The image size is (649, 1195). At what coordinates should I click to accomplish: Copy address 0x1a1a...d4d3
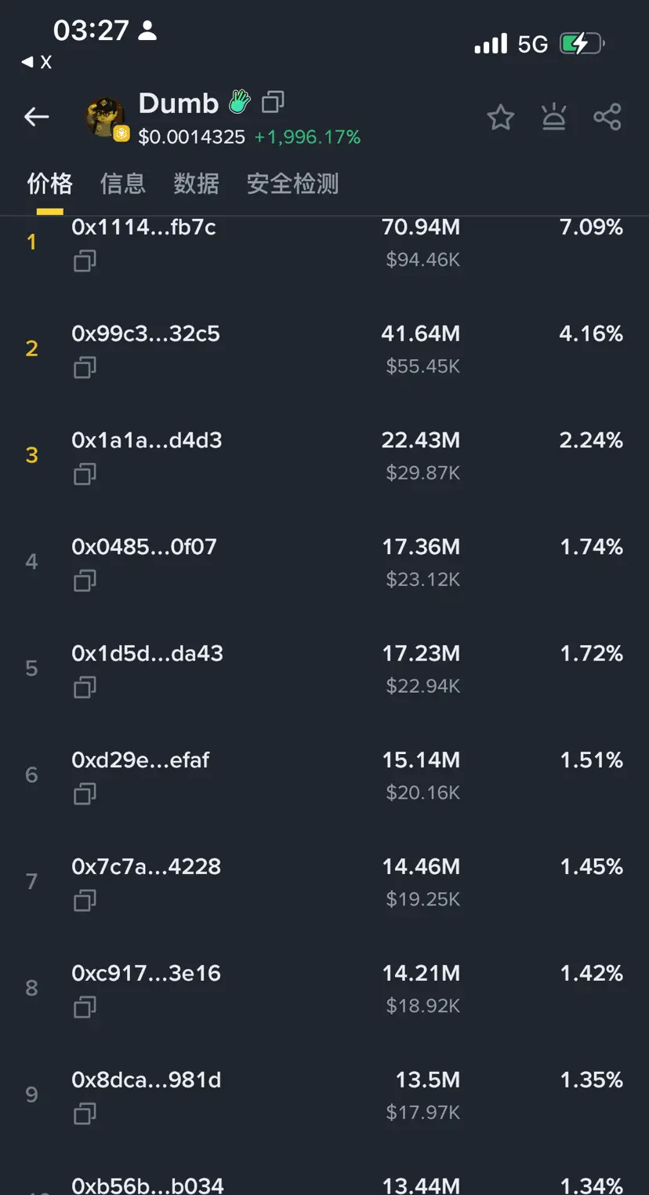point(85,474)
